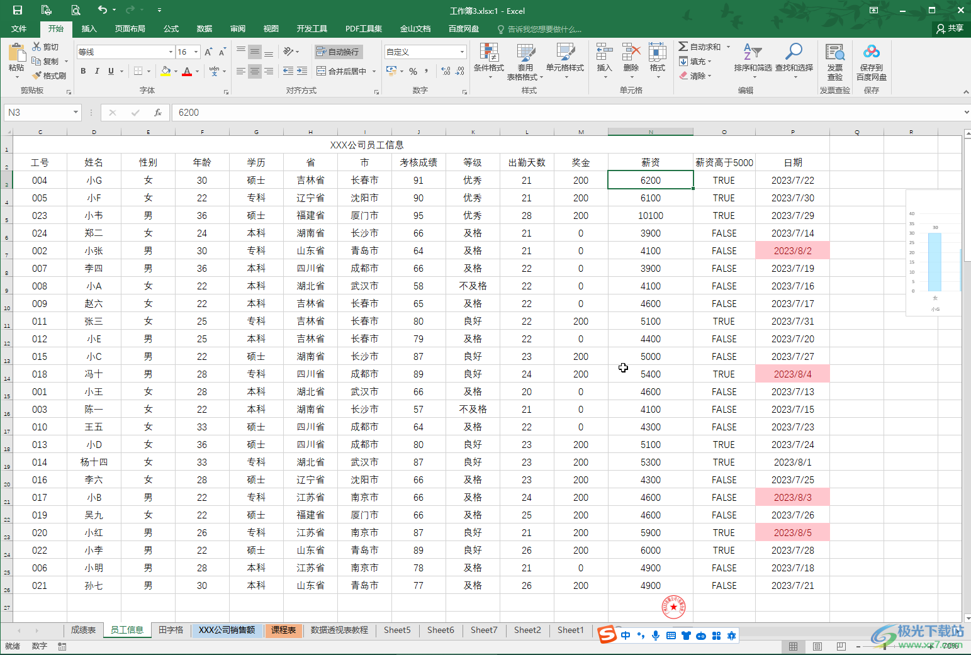Screen dimensions: 971x655
Task: Open Format as Table (套用表格格式)
Action: [525, 61]
